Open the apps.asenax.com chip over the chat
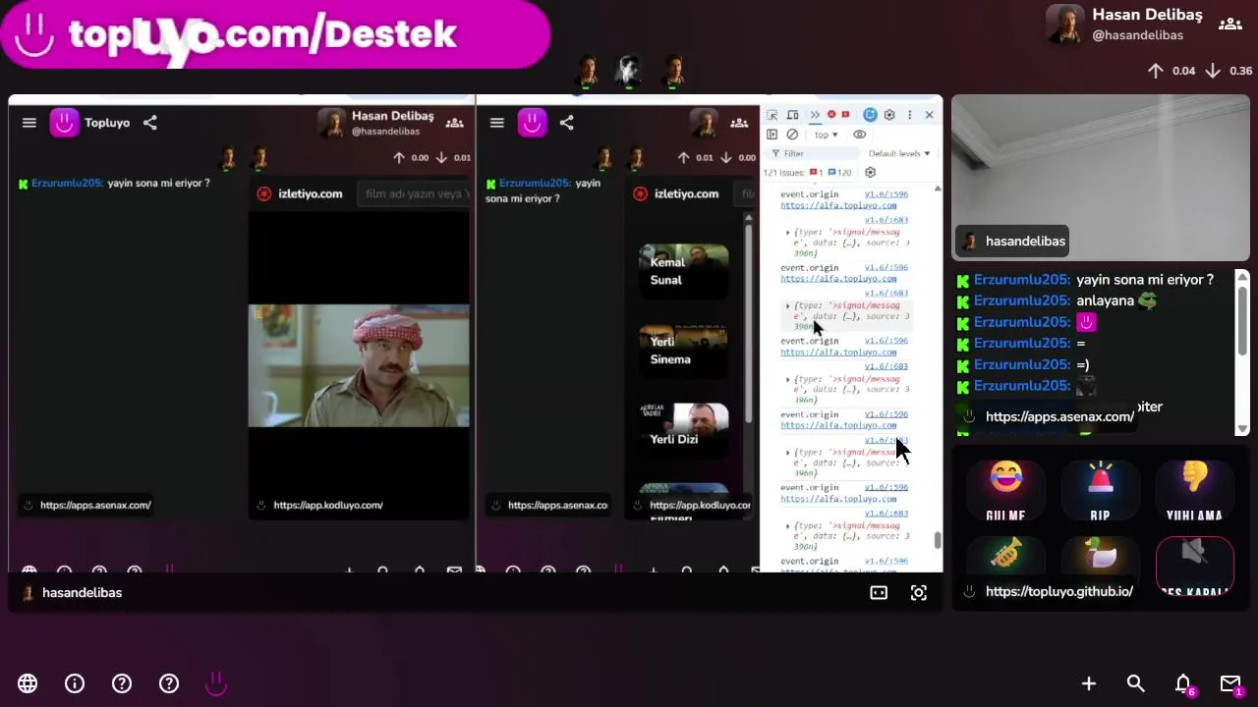 tap(1048, 416)
